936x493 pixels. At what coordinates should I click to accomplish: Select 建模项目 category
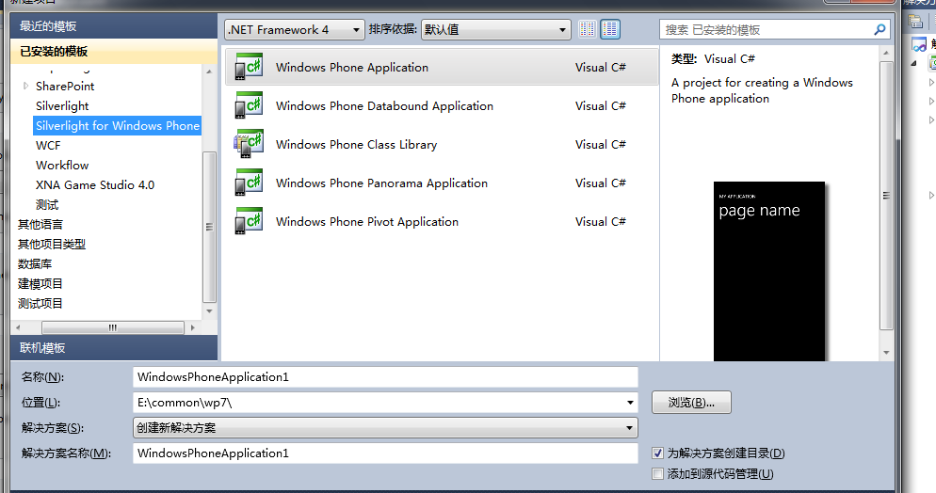pos(40,284)
